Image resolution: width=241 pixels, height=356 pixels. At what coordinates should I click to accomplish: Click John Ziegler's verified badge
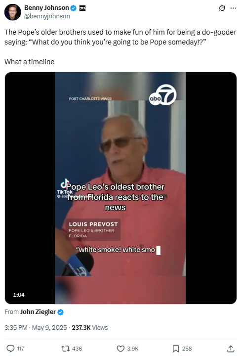pyautogui.click(x=60, y=312)
